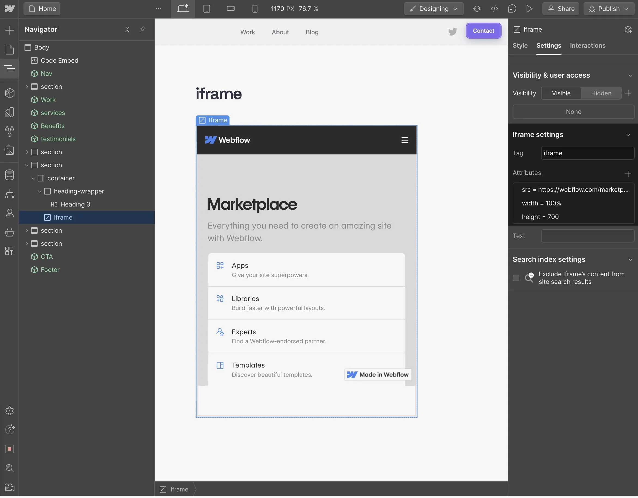Screen dimensions: 638x498
Task: Open the Pages panel icon
Action: click(10, 49)
